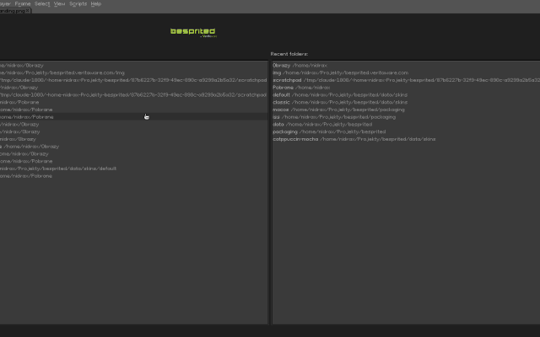The height and width of the screenshot is (337, 540).
Task: Open recent folder scratchpad
Action: click(x=406, y=80)
